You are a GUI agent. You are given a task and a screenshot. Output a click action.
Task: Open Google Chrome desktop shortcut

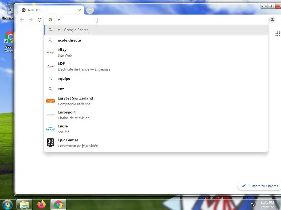pyautogui.click(x=9, y=42)
